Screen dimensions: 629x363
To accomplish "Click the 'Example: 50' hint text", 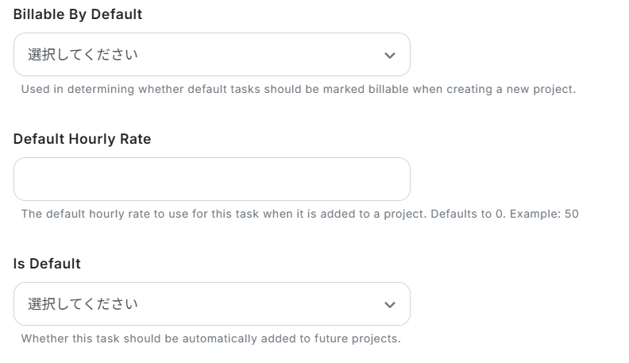I will (548, 214).
